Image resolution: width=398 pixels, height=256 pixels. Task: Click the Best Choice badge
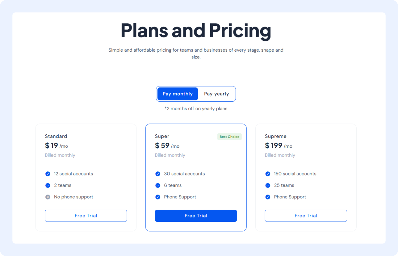(x=229, y=137)
